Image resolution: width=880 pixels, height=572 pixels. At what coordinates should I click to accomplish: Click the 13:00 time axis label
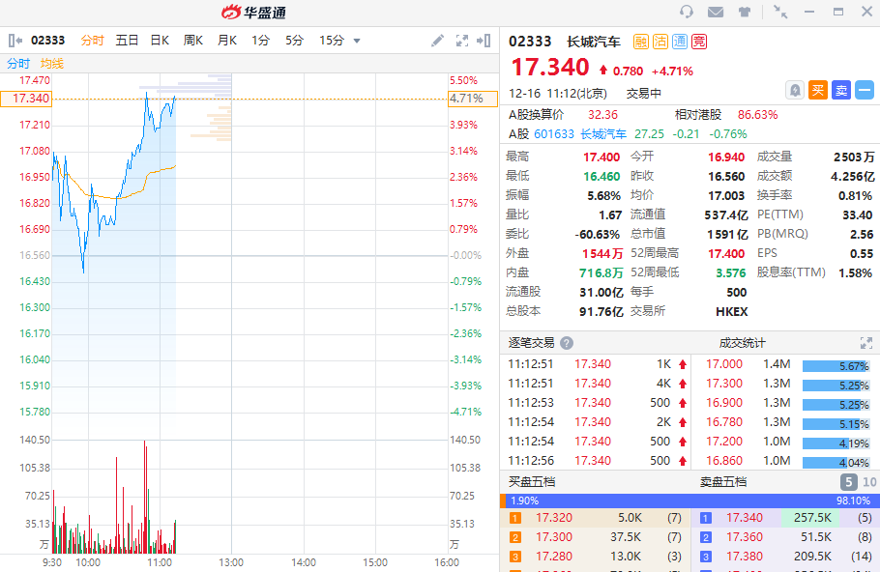coord(231,562)
